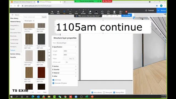Close the annotation toolbar with red X
176x99 pixels.
point(126,12)
